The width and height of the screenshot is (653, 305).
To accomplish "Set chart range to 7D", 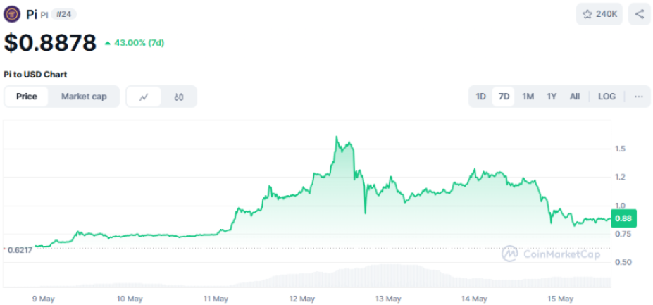I will pos(504,97).
